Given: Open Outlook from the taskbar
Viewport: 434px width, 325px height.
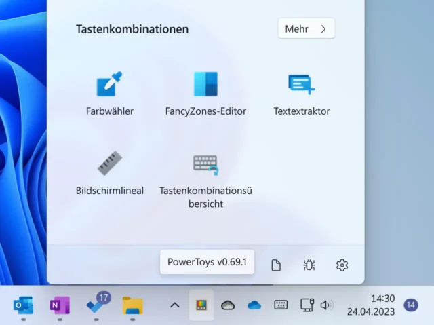Looking at the screenshot, I should coord(23,305).
